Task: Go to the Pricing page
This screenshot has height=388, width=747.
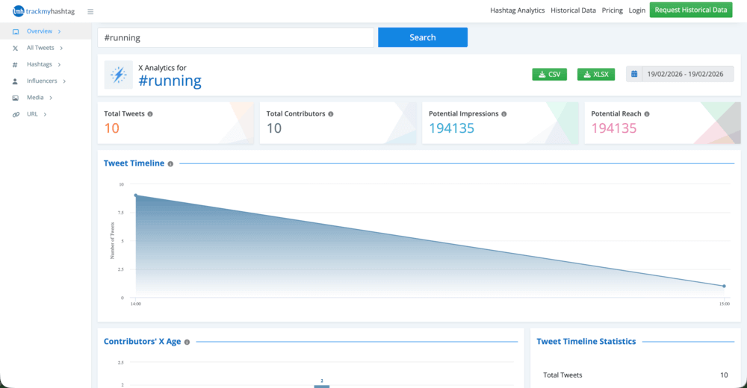Action: pos(612,10)
